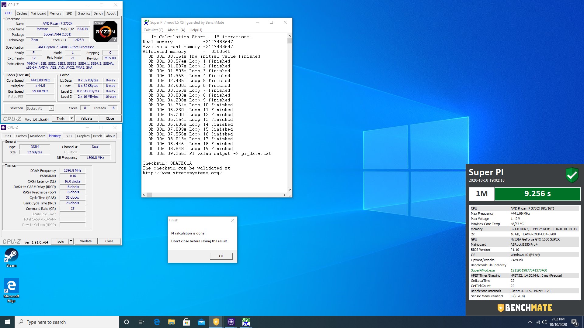Image resolution: width=584 pixels, height=328 pixels.
Task: Click the Windows Start button
Action: 7,322
